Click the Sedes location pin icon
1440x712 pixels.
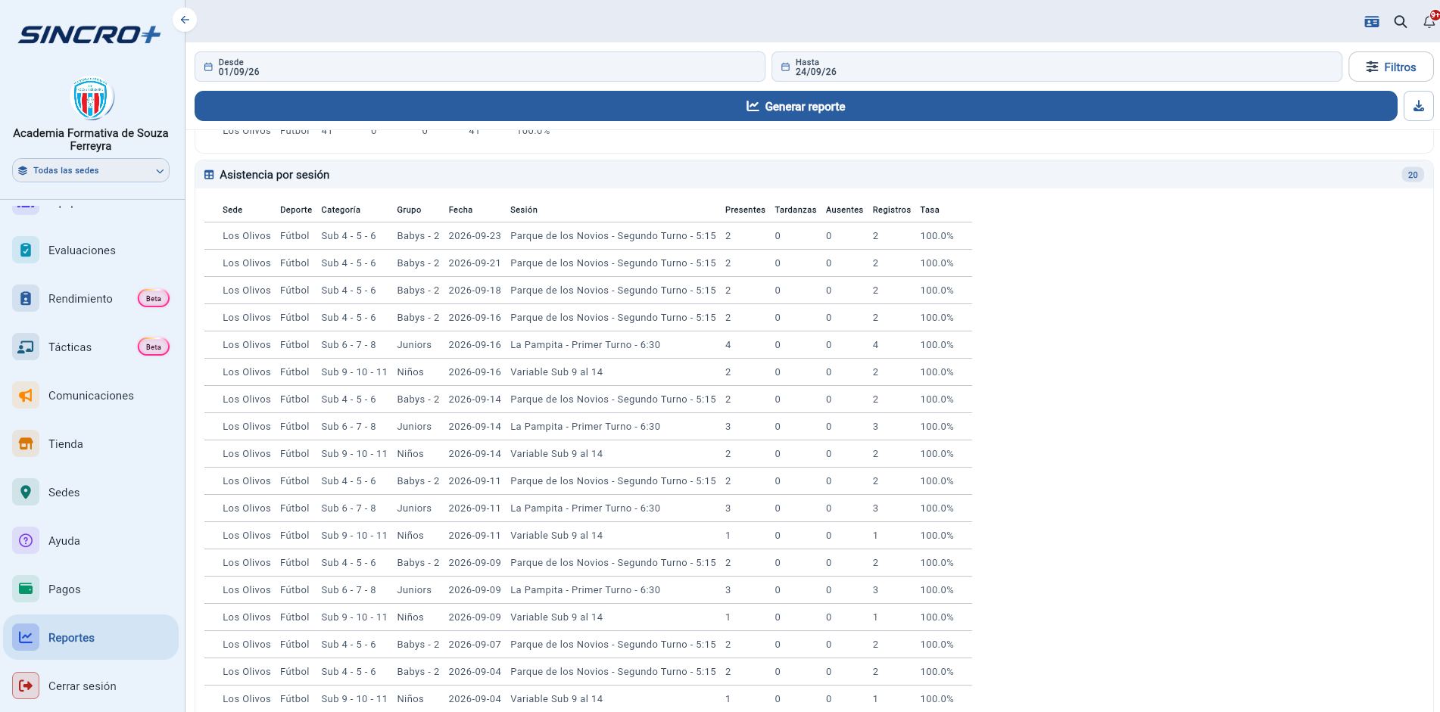pyautogui.click(x=26, y=493)
